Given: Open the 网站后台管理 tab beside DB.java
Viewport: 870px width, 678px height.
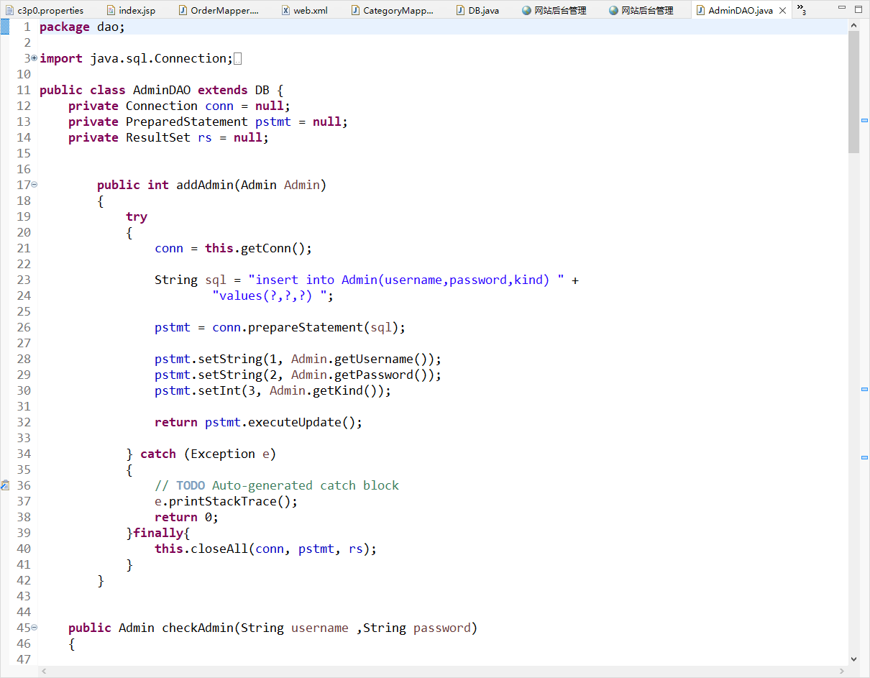Looking at the screenshot, I should click(554, 11).
